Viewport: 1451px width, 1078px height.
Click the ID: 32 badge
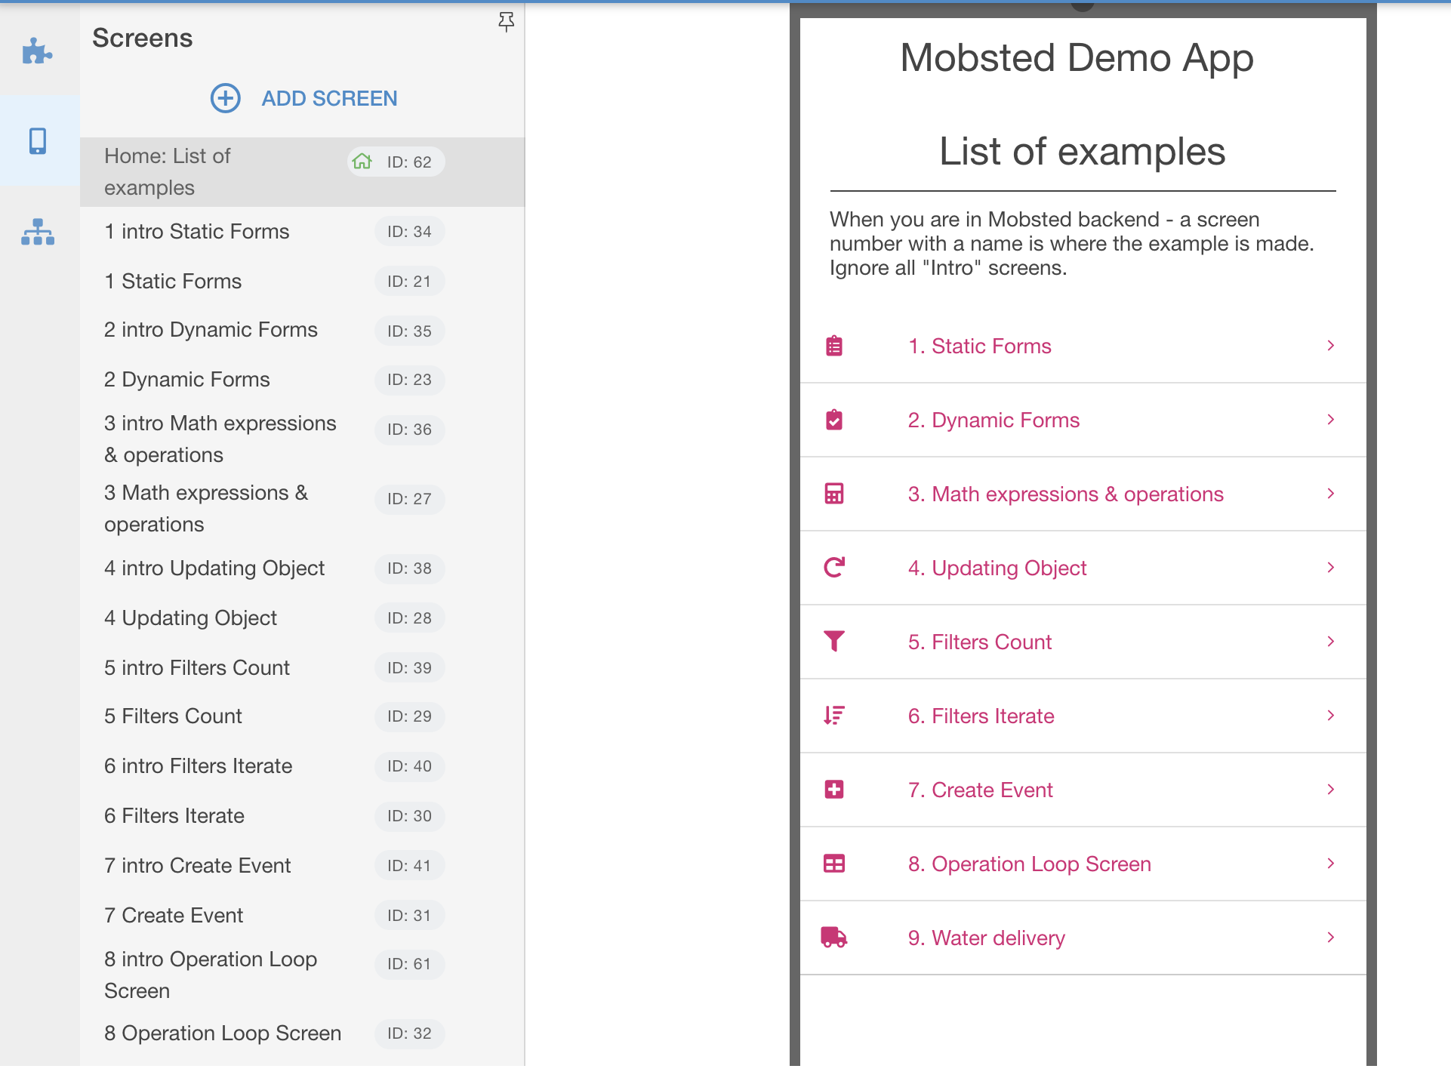click(409, 1033)
